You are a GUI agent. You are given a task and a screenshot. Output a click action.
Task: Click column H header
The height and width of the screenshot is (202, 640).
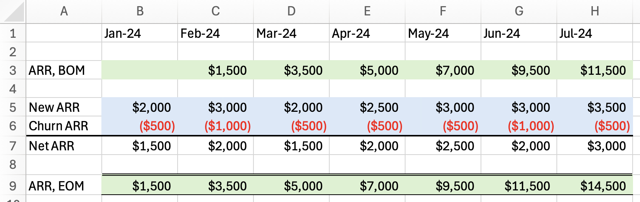tap(595, 12)
